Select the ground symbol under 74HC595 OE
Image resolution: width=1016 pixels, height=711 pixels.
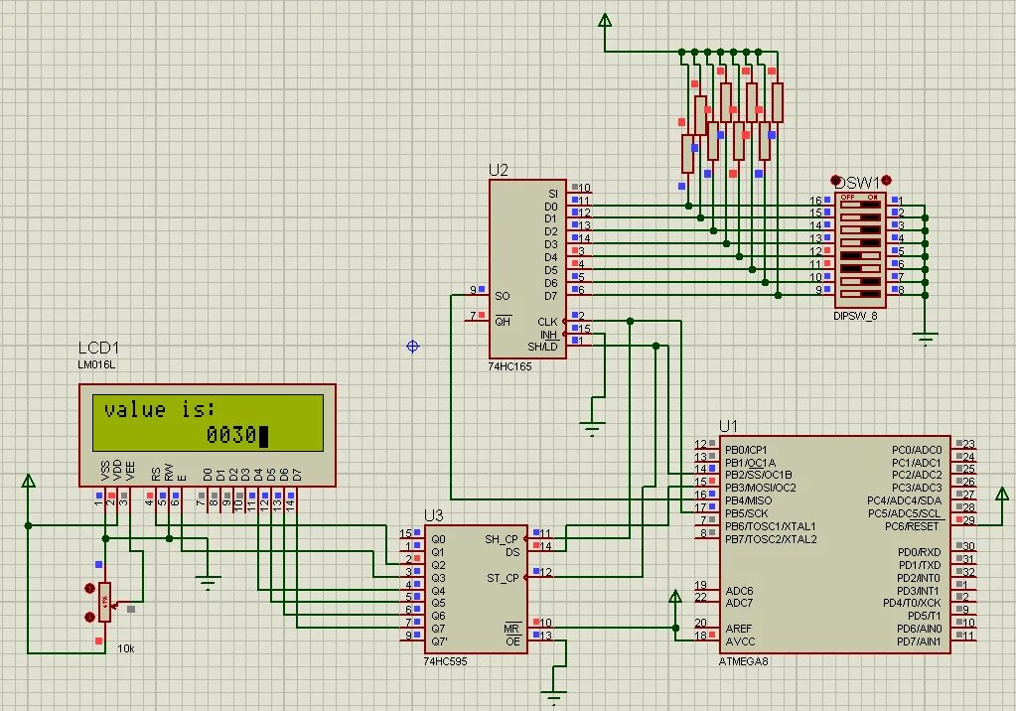[x=553, y=698]
